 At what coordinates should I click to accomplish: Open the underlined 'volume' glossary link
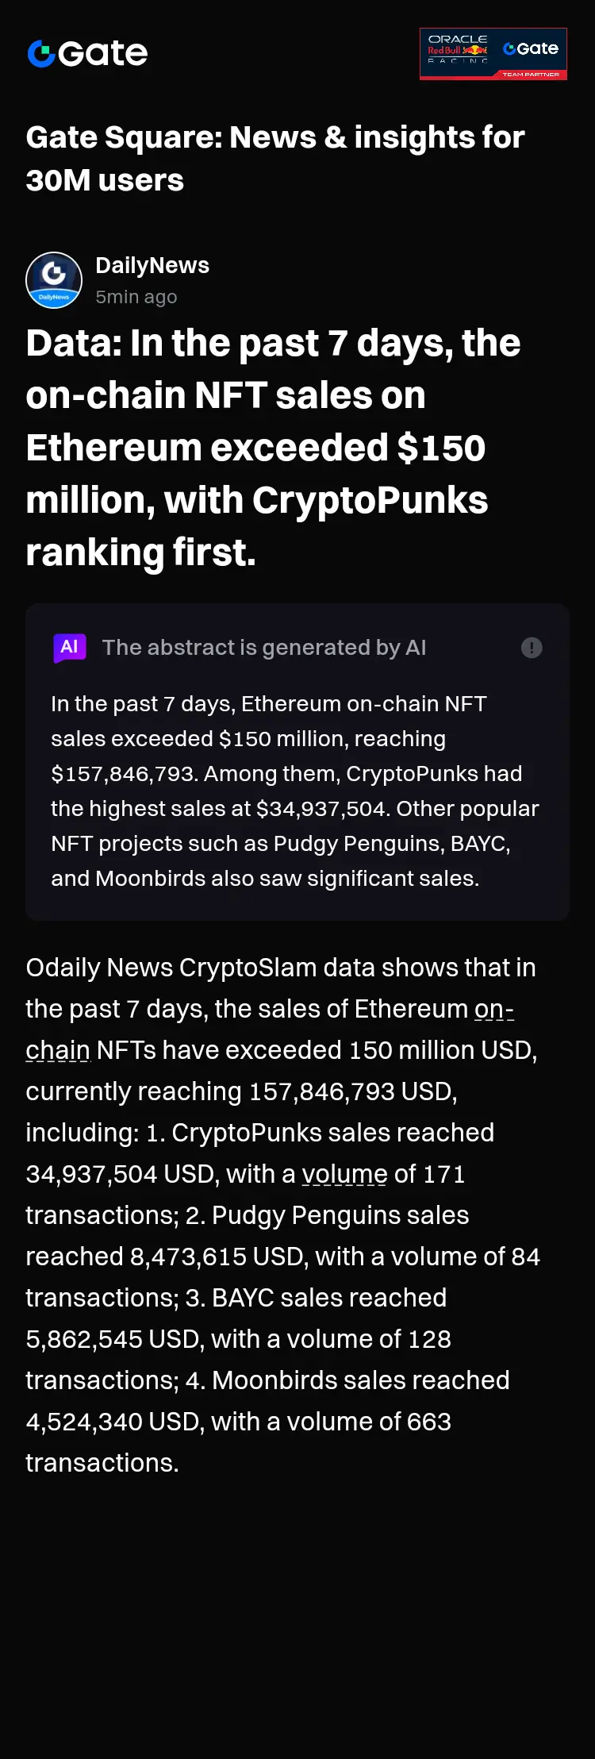click(x=344, y=1174)
